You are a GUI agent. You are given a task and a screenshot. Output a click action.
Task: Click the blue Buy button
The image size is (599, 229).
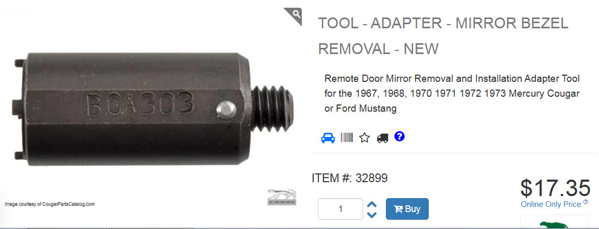pyautogui.click(x=407, y=209)
